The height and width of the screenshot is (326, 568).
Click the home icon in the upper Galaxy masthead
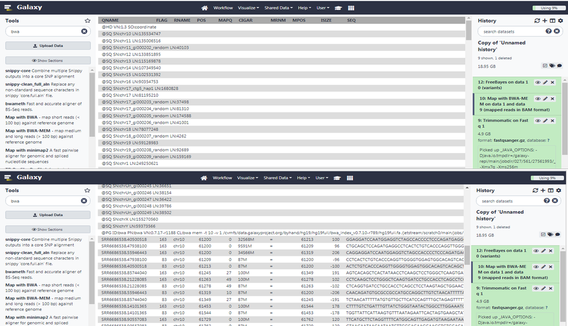pos(204,8)
